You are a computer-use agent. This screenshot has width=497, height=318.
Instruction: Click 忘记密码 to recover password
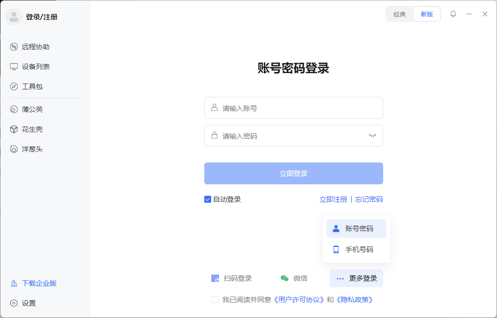pos(368,199)
